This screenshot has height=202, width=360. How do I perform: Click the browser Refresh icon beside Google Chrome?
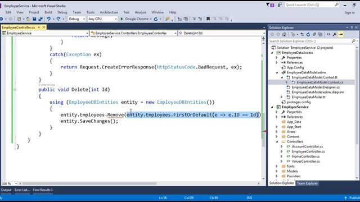(156, 19)
